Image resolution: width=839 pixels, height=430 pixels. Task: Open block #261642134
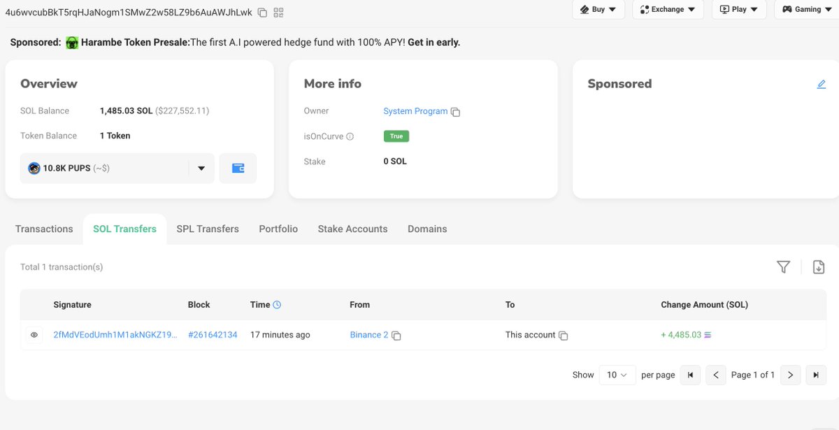[x=213, y=335]
